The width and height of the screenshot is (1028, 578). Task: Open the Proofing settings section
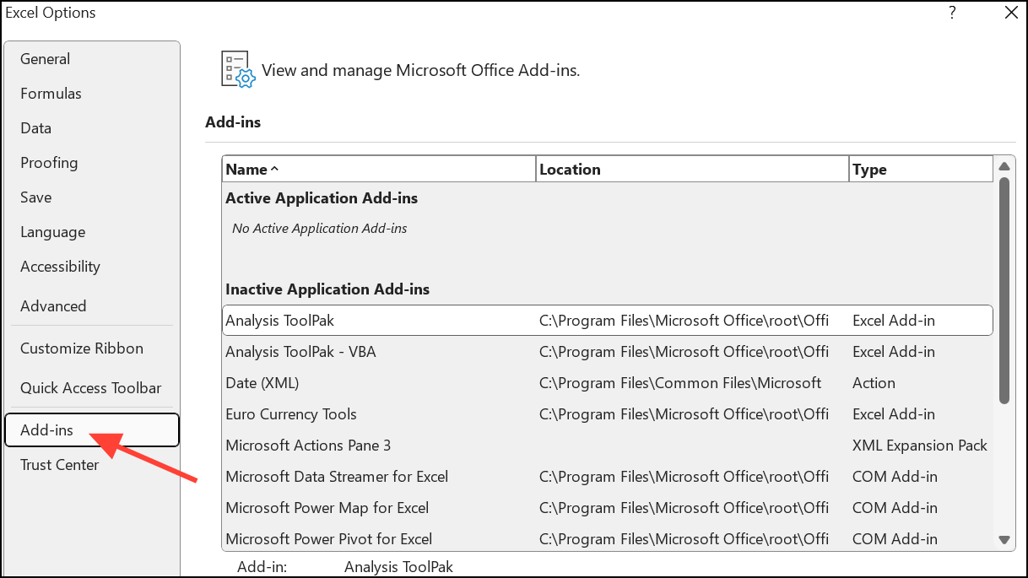pyautogui.click(x=49, y=163)
